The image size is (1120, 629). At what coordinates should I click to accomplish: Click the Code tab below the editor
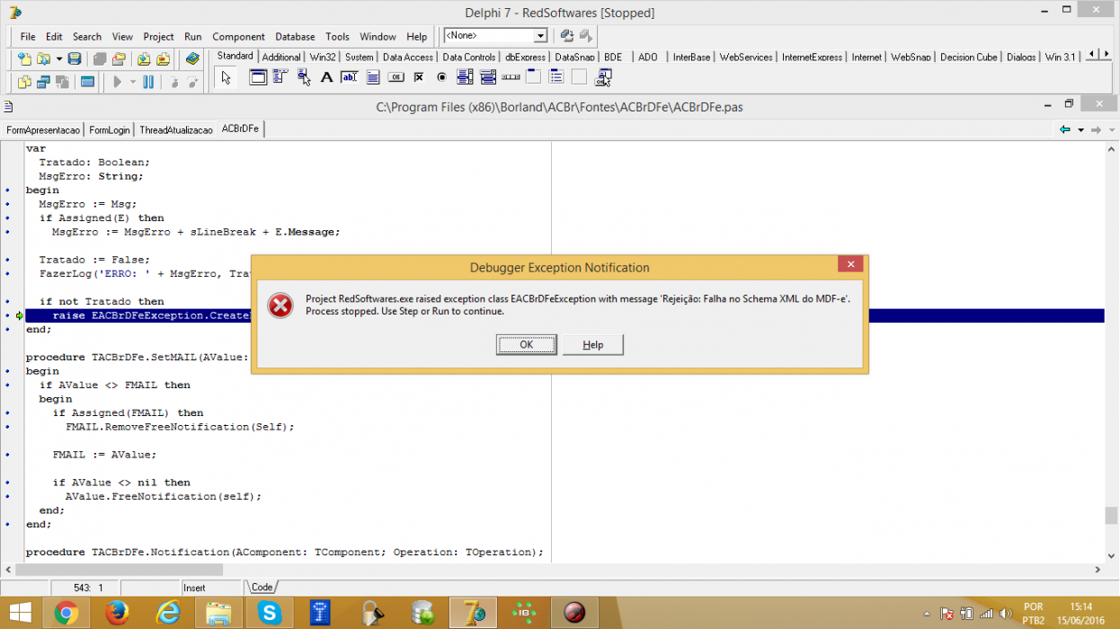[x=262, y=587]
